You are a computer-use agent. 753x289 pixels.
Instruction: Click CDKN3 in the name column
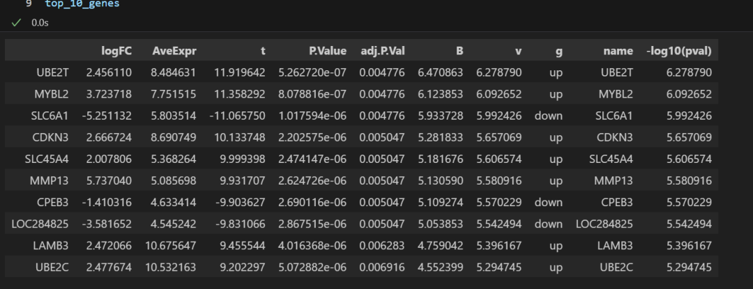click(x=615, y=137)
